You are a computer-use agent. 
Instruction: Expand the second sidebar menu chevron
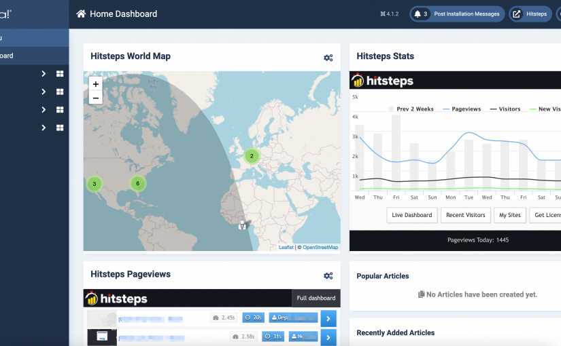pyautogui.click(x=44, y=92)
